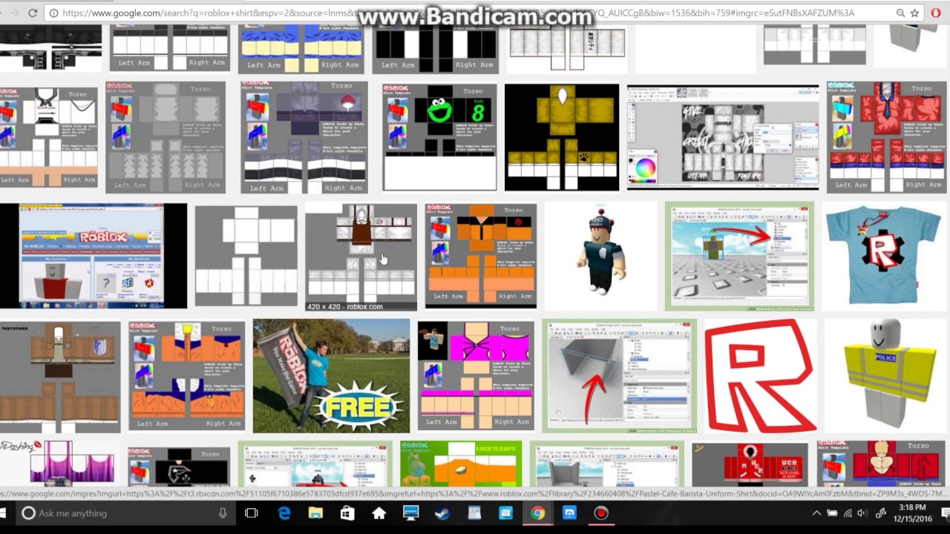The height and width of the screenshot is (534, 950).
Task: Open the 420 × 420 roblox.com brown apron template
Action: pos(361,257)
